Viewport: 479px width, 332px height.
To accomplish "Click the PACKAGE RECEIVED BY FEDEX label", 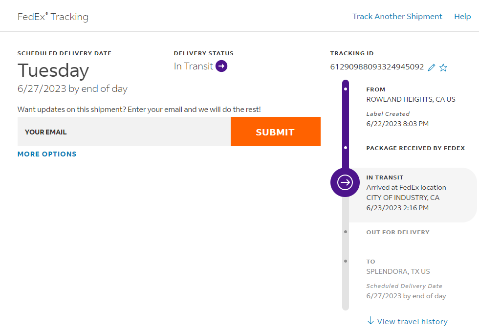I will [x=415, y=148].
